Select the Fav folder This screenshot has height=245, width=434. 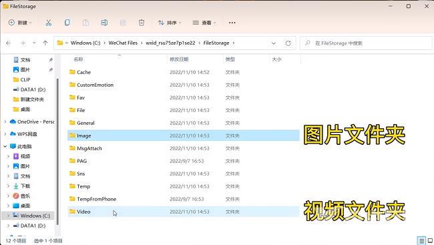(x=183, y=97)
